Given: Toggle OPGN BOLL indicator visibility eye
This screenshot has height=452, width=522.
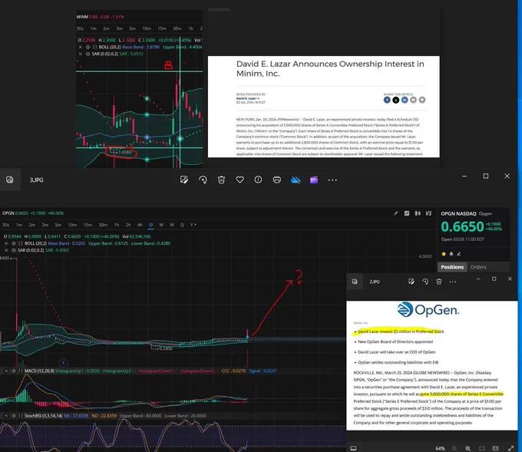Looking at the screenshot, I should 14,243.
